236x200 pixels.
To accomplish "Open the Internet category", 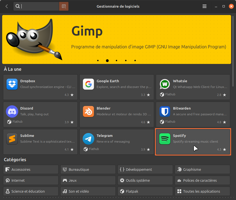I will point(31,180).
